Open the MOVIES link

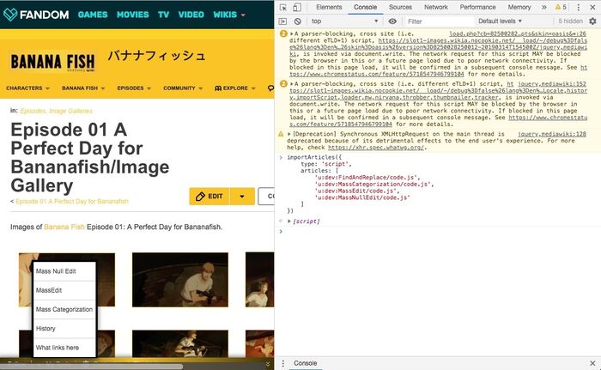coord(132,15)
